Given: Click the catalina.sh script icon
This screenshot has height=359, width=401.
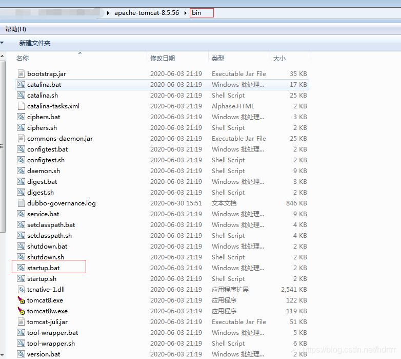Looking at the screenshot, I should point(21,95).
